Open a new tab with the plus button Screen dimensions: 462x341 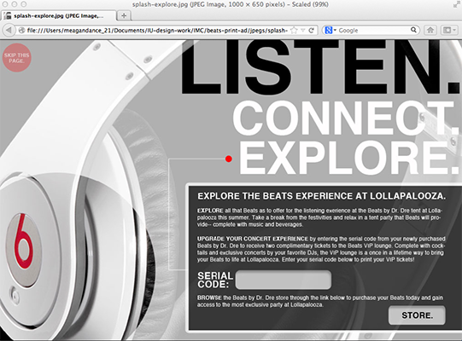pos(124,15)
